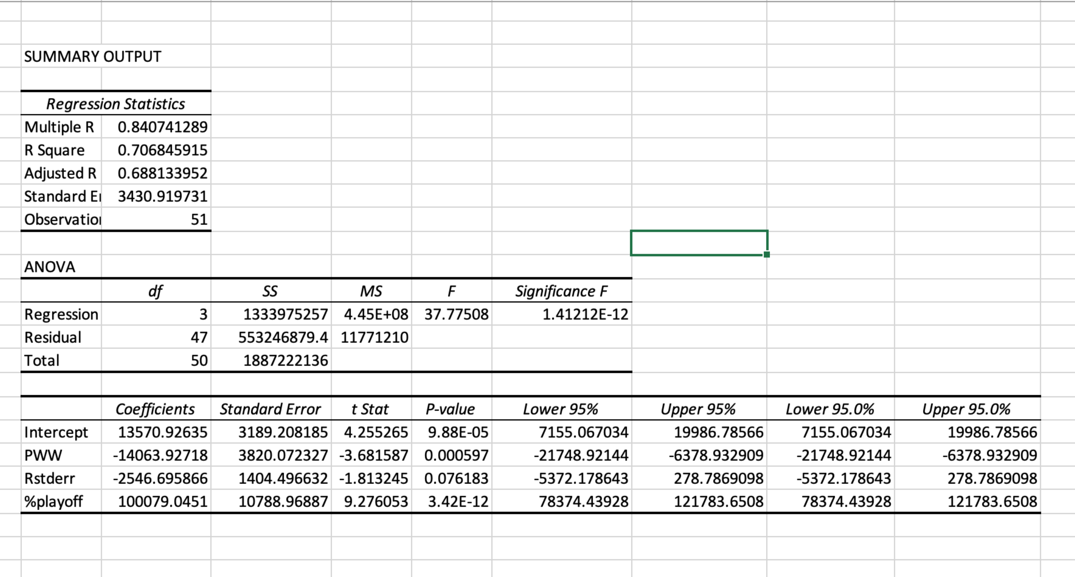This screenshot has height=577, width=1075.
Task: Select the R Square value cell
Action: [x=156, y=150]
